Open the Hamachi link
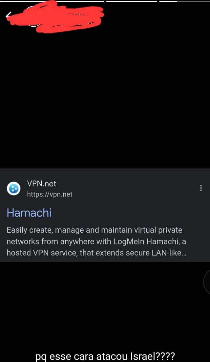 coord(29,213)
